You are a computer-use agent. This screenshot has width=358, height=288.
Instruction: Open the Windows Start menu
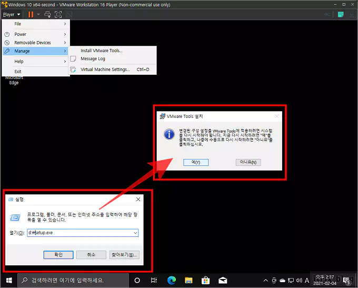(x=9, y=281)
